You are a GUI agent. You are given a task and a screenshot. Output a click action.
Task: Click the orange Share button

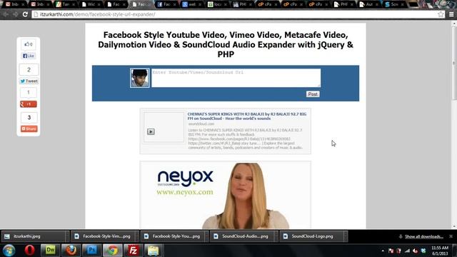tap(29, 128)
